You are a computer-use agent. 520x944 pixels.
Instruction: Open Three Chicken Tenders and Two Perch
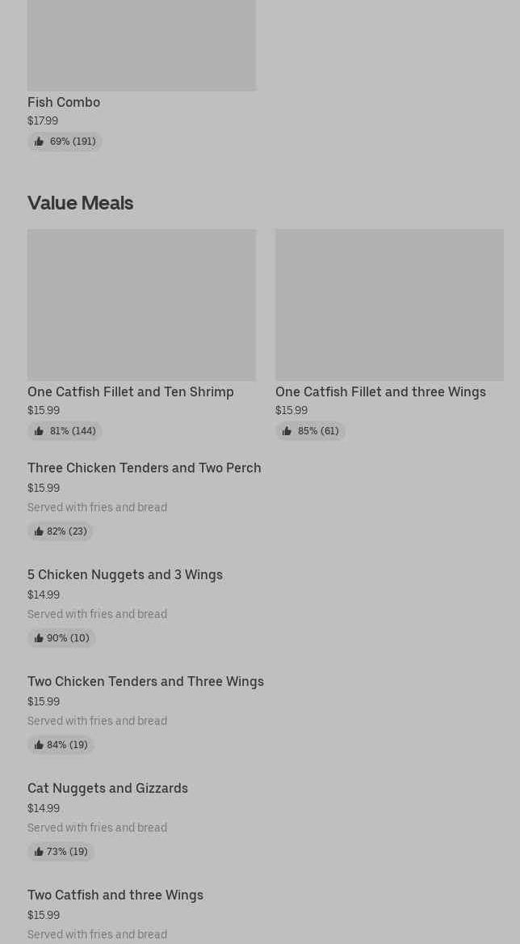(x=144, y=468)
